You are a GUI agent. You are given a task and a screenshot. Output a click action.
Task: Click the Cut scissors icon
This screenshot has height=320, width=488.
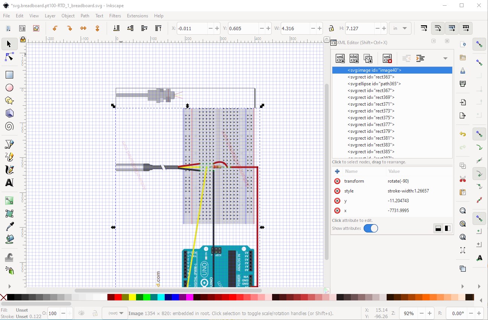(463, 179)
